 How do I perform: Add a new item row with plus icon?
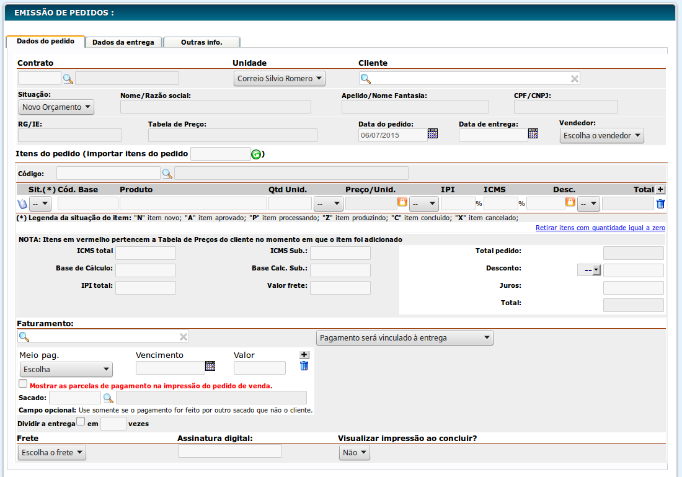(660, 190)
